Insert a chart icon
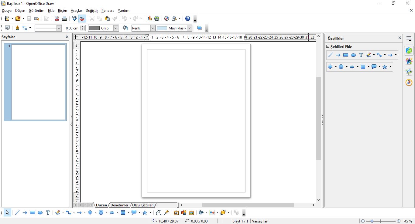The image size is (415, 224). tap(149, 19)
